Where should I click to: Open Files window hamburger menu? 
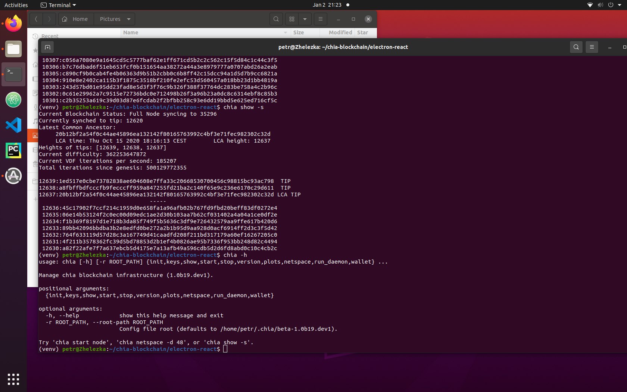[x=321, y=19]
